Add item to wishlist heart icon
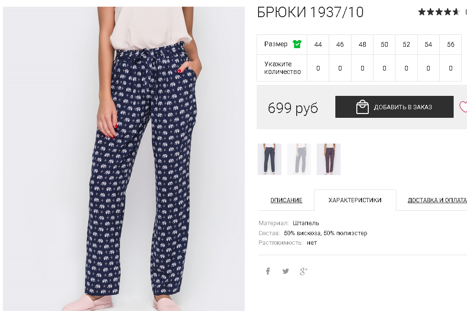The width and height of the screenshot is (467, 311). coord(463,107)
